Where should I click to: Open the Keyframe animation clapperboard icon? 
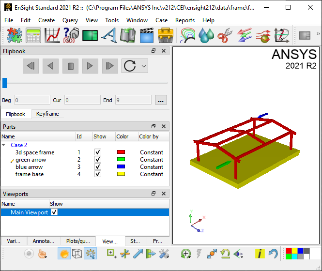click(147, 35)
